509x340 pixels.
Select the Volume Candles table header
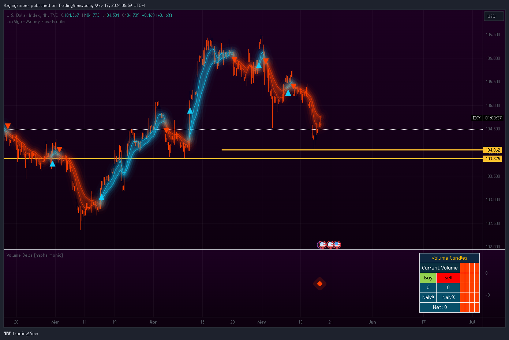449,258
